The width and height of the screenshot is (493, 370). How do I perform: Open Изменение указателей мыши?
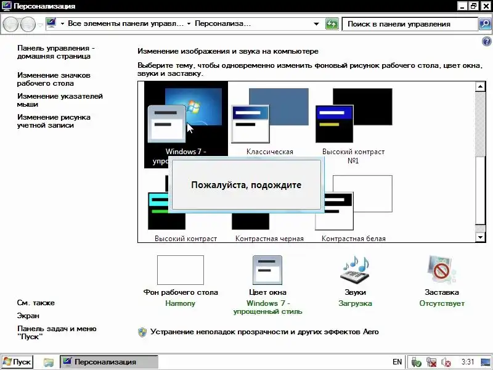60,100
